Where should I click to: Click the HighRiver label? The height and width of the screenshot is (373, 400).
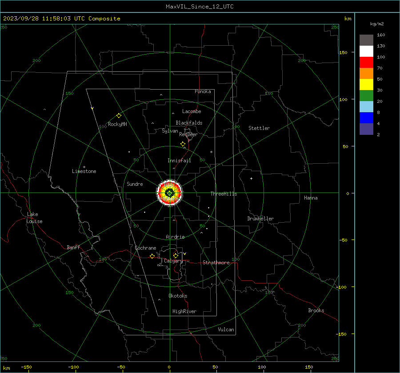[184, 311]
